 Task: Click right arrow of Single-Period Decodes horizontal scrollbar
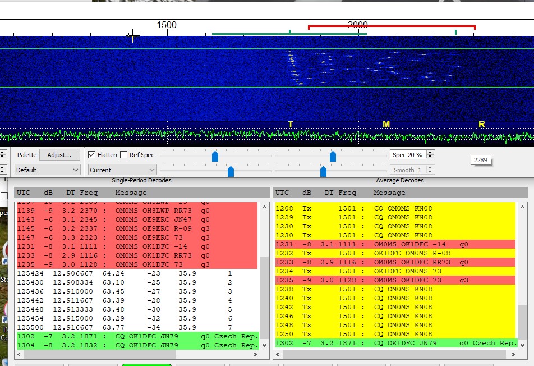tap(255, 354)
